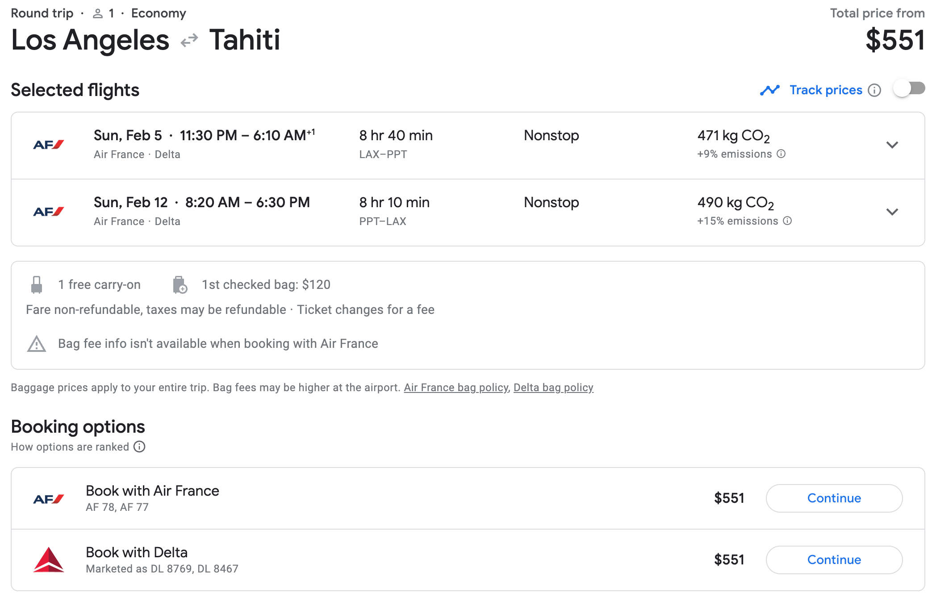Click the 'Round trip' label

pos(42,13)
